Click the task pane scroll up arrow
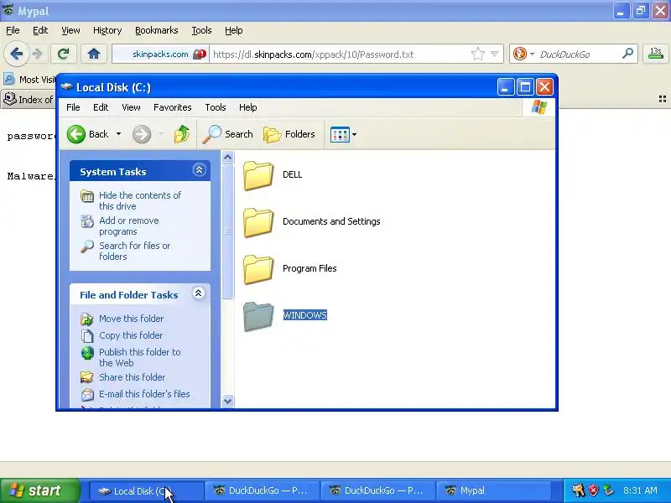671x503 pixels. pos(227,158)
